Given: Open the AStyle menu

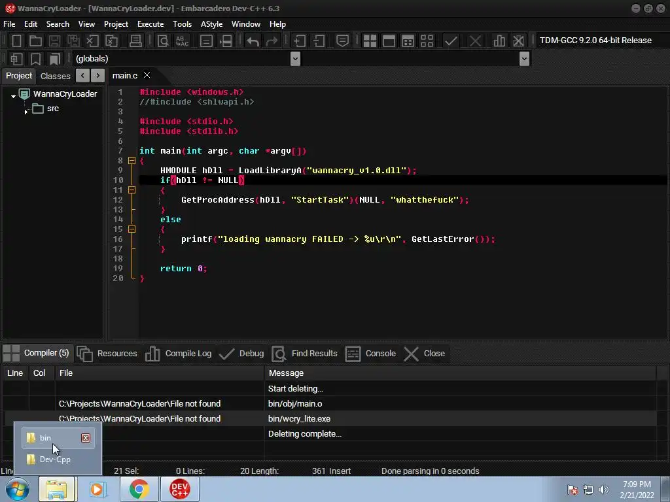Looking at the screenshot, I should (211, 24).
